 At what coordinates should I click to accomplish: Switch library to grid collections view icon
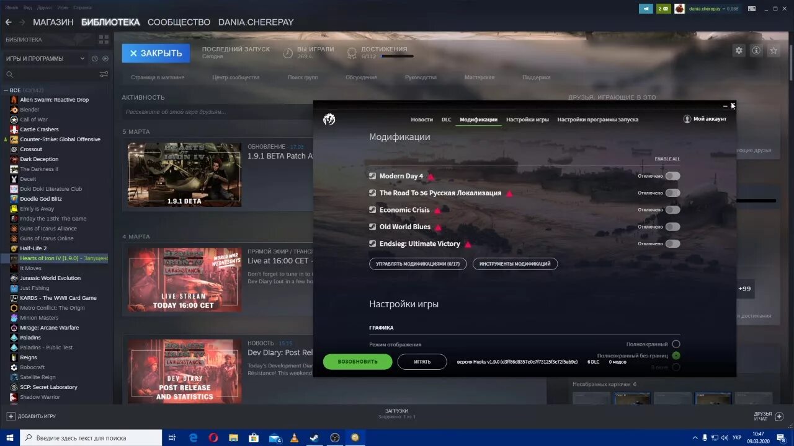[x=104, y=40]
